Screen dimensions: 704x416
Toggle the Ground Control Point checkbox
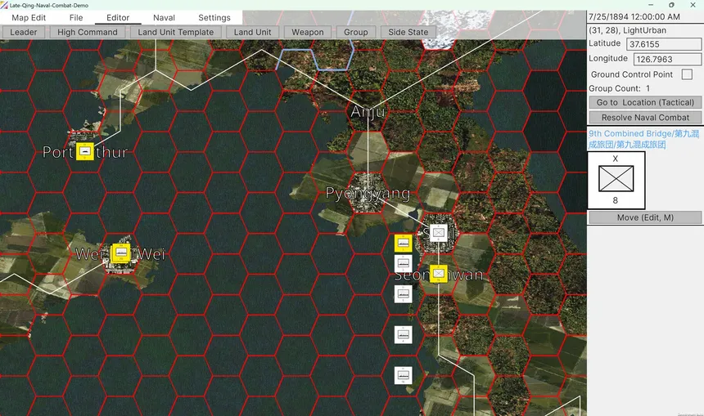click(687, 74)
